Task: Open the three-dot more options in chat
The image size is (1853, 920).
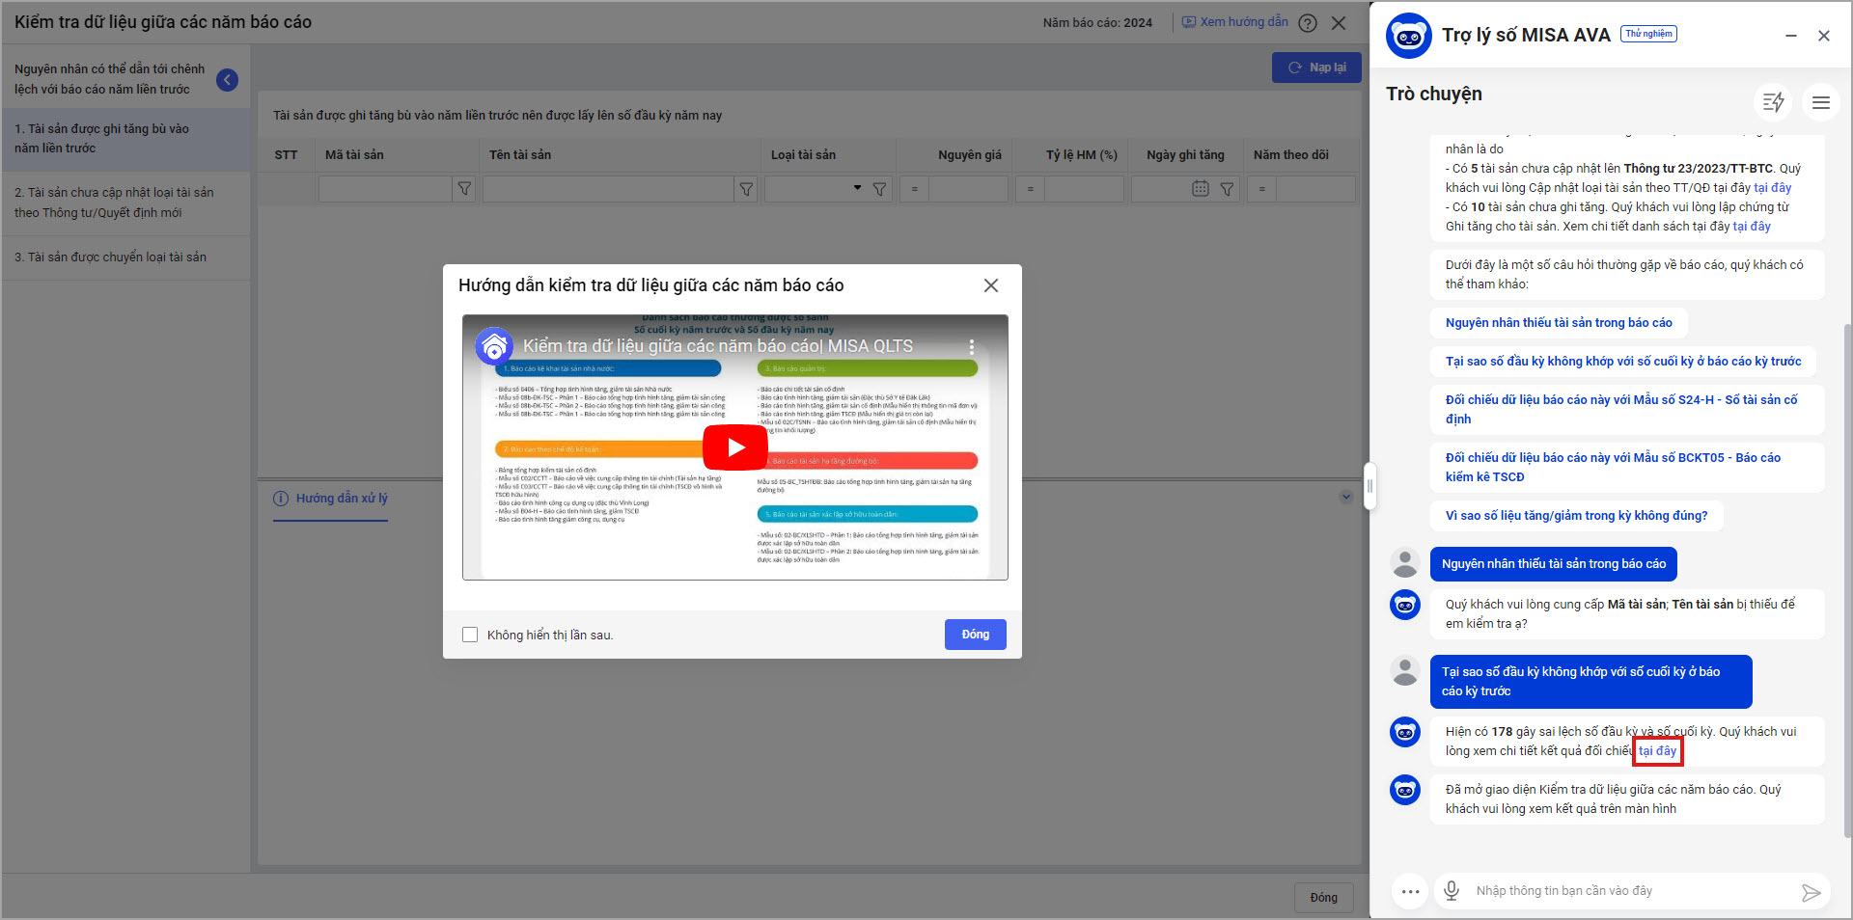Action: point(1410,891)
